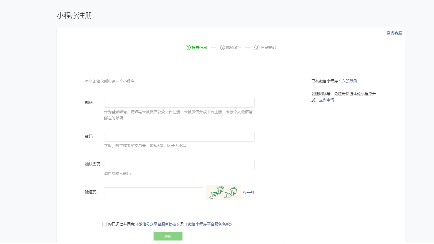Image resolution: width=434 pixels, height=244 pixels.
Task: Click the 邮箱 field label
Action: (89, 102)
